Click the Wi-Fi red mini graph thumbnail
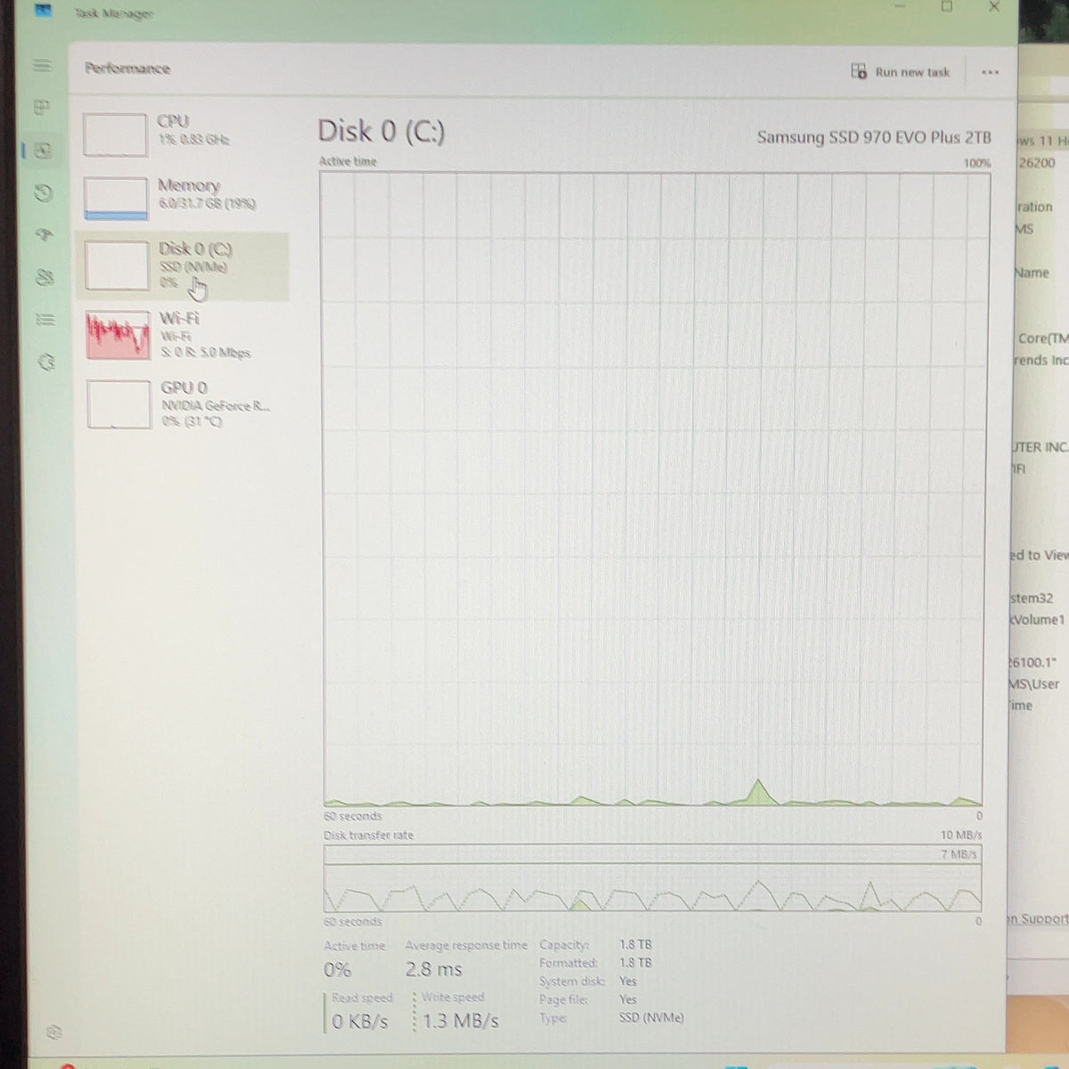This screenshot has width=1069, height=1069. [x=118, y=335]
